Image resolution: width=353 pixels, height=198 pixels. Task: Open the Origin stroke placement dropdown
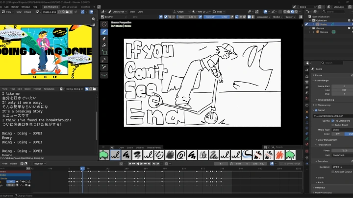[181, 12]
